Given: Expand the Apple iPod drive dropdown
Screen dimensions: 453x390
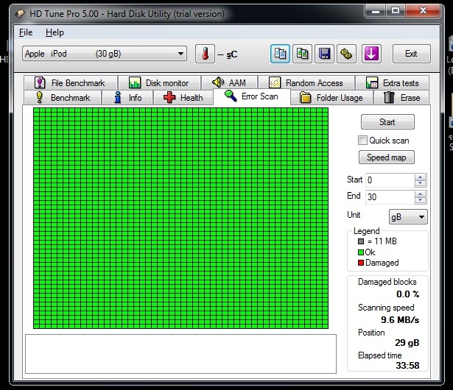Looking at the screenshot, I should coord(181,54).
